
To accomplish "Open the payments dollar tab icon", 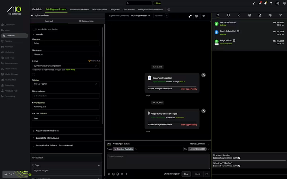I will tap(270, 15).
